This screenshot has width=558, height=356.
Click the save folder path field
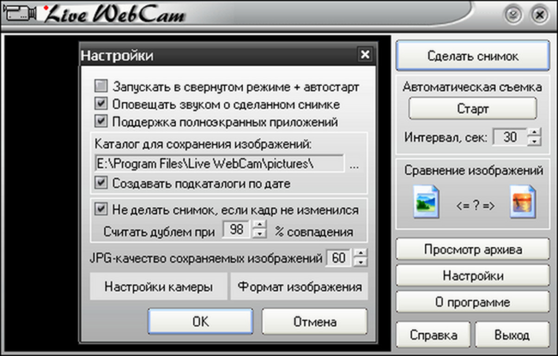[x=219, y=164]
